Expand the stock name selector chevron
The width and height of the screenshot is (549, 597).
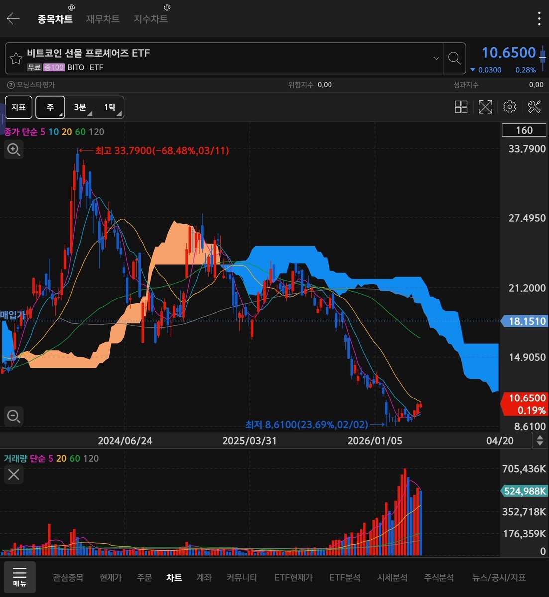tap(436, 58)
